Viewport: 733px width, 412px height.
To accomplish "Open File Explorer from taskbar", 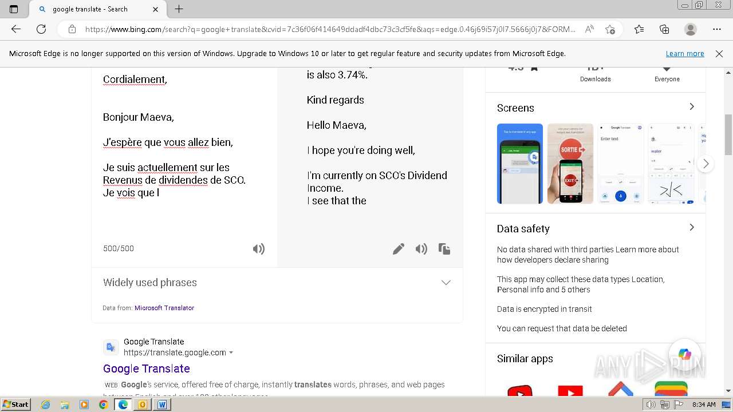I will (65, 405).
